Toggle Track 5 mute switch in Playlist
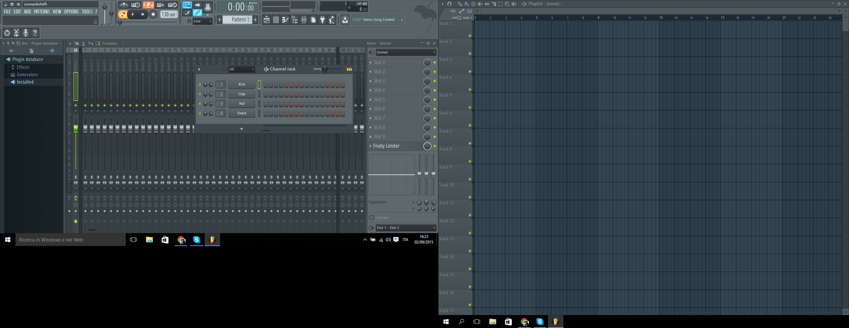 [470, 107]
